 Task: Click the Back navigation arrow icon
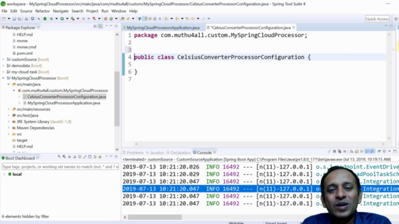coord(193,19)
